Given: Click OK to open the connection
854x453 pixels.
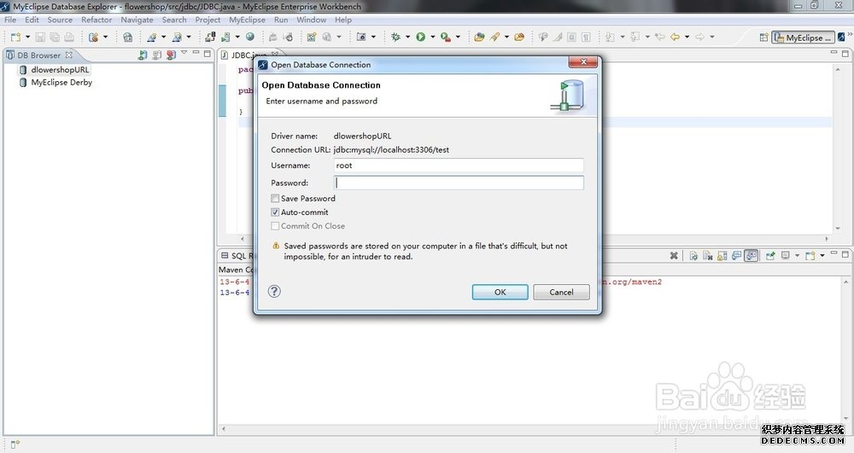Looking at the screenshot, I should (x=500, y=292).
